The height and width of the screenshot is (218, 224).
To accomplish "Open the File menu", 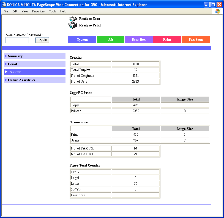I will [6, 11].
